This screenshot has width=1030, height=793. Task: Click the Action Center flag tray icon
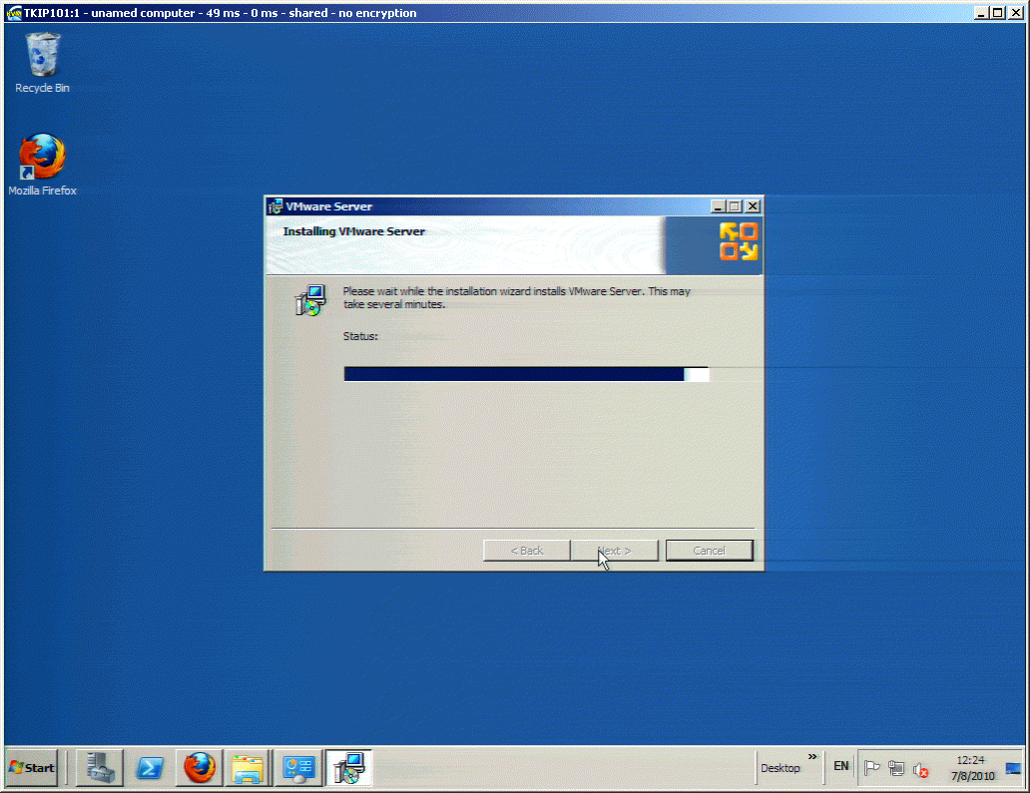pos(871,767)
